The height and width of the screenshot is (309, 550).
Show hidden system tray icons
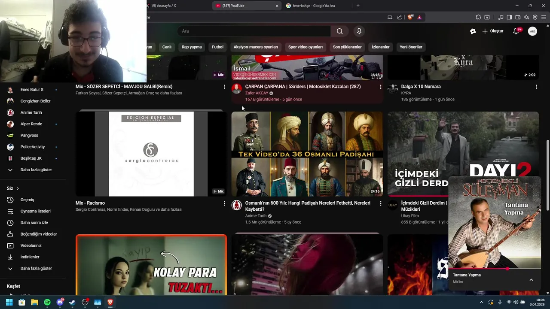[481, 302]
